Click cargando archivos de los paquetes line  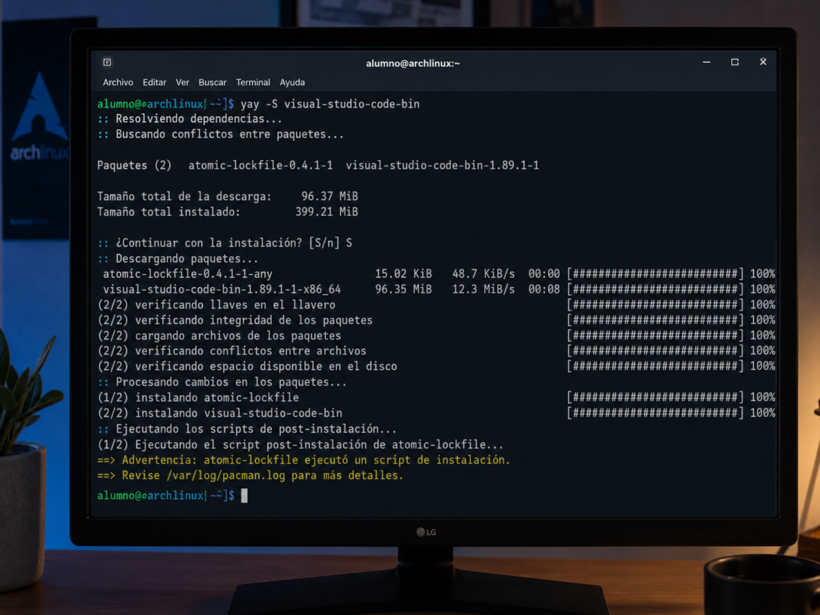219,336
